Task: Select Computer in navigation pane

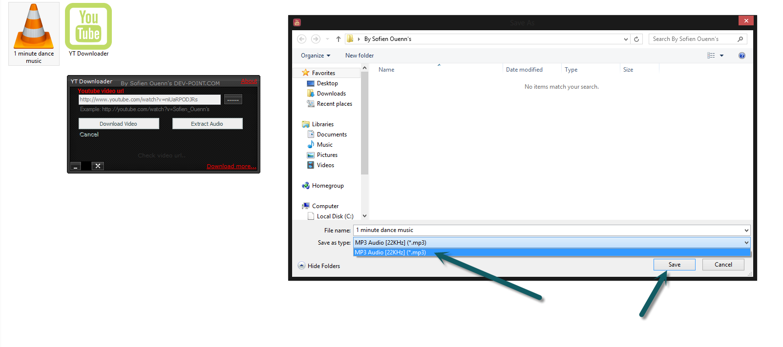Action: pos(325,206)
